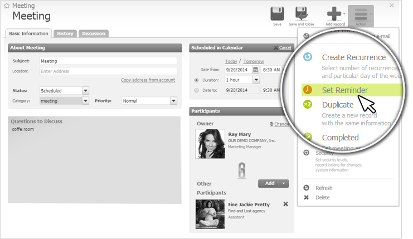The width and height of the screenshot is (413, 239).
Task: Choose Refresh from the Action menu
Action: click(324, 188)
